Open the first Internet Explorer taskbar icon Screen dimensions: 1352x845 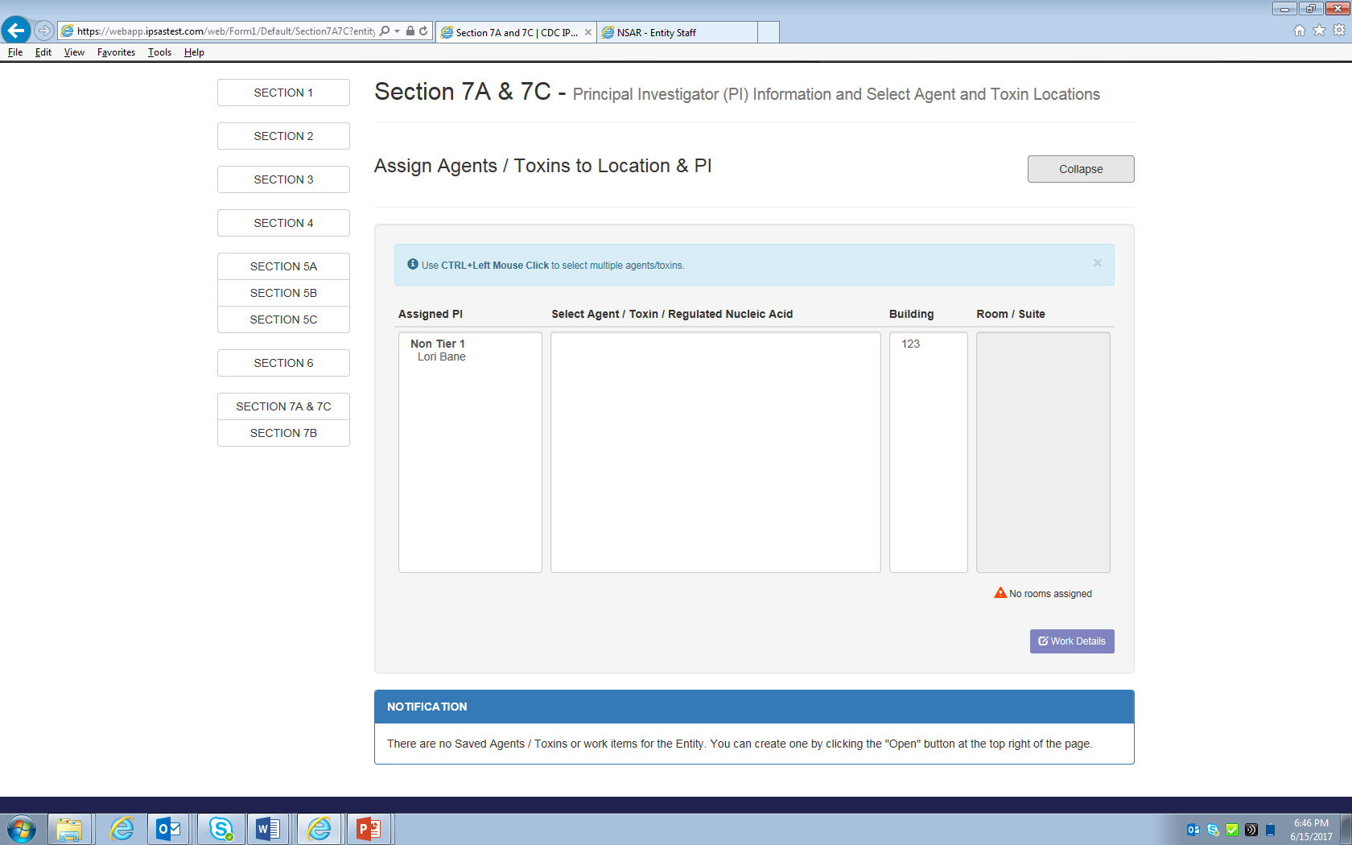(122, 829)
